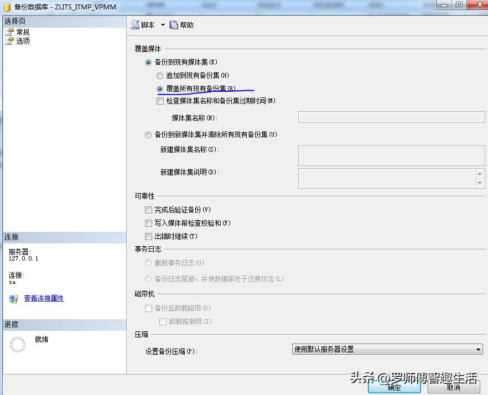Viewport: 488px width, 395px height.
Task: Enable the 完成后验证备份 checkbox
Action: pyautogui.click(x=148, y=210)
